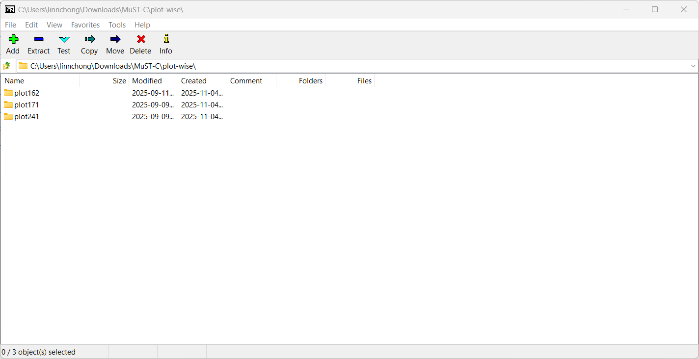Click inside the address path field
Screen dimensions: 699x359
(344, 66)
